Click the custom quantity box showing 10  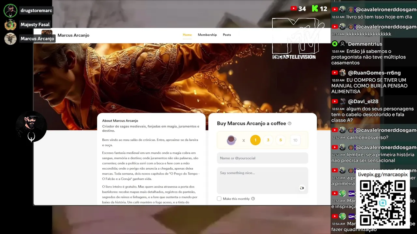pyautogui.click(x=295, y=140)
